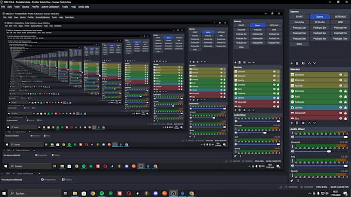
Task: Unlock the Donates source in main Sources list
Action: (345, 91)
